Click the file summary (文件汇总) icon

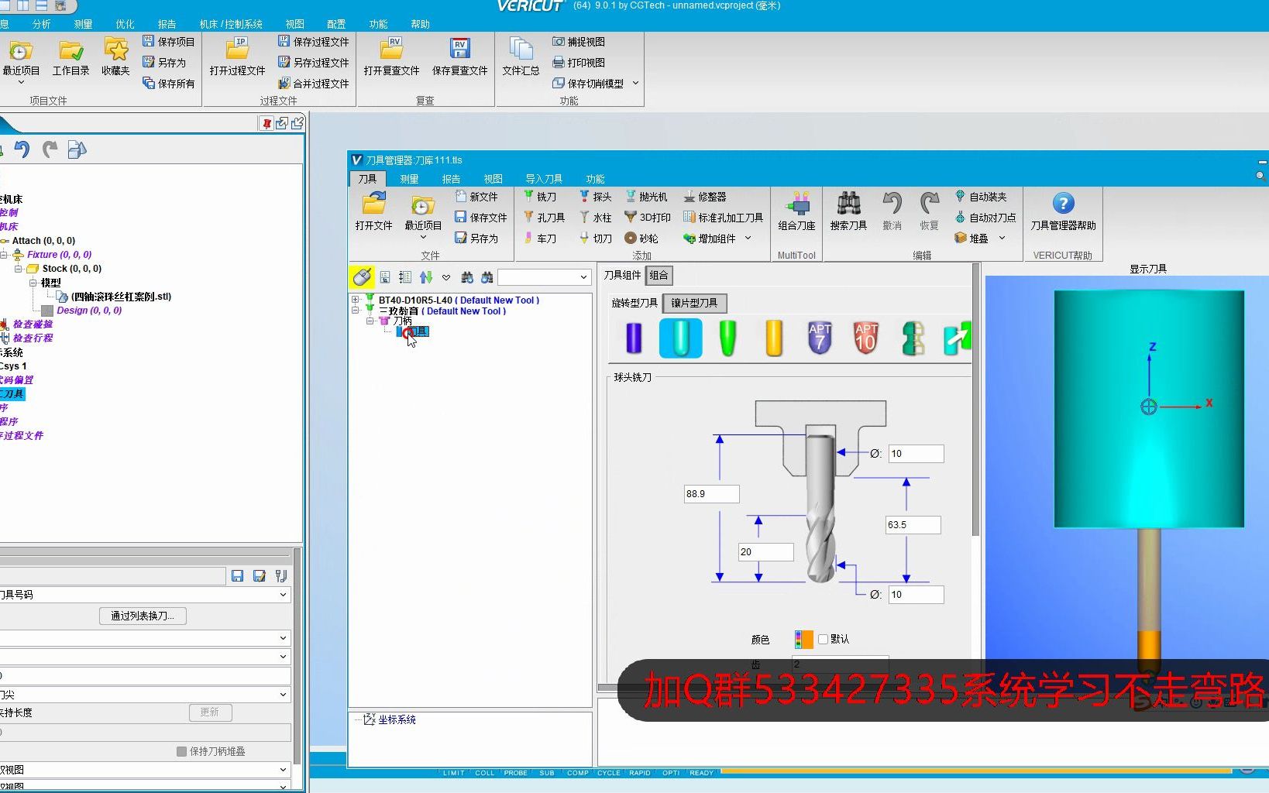pyautogui.click(x=521, y=58)
